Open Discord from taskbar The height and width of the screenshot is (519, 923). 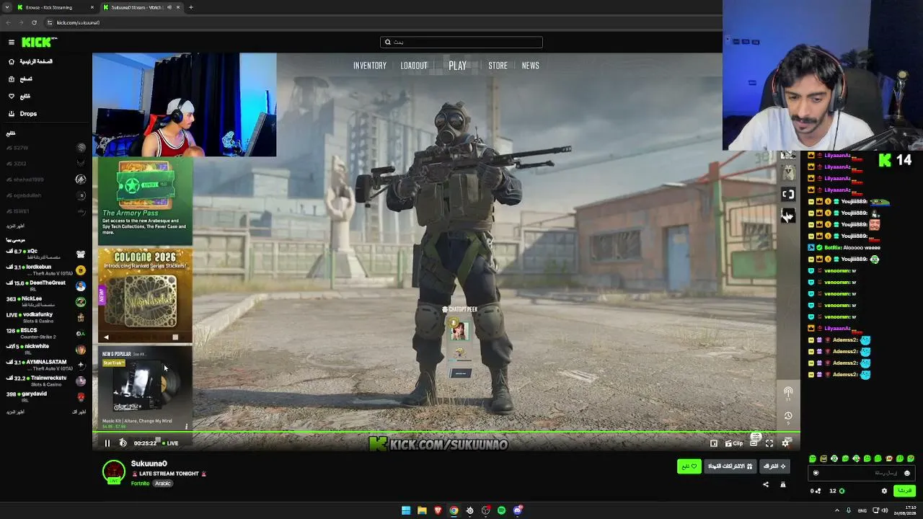517,510
